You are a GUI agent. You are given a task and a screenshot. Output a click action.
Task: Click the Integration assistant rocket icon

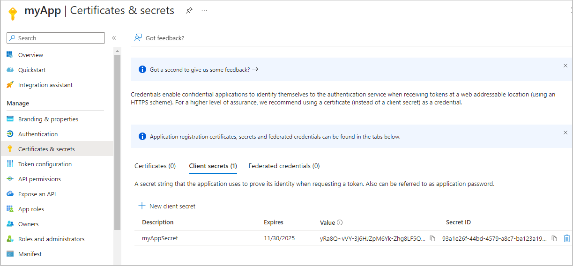10,85
